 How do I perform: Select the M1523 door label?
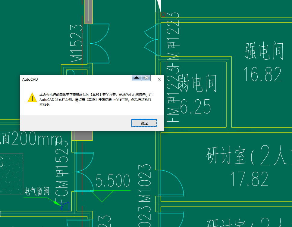[77, 44]
